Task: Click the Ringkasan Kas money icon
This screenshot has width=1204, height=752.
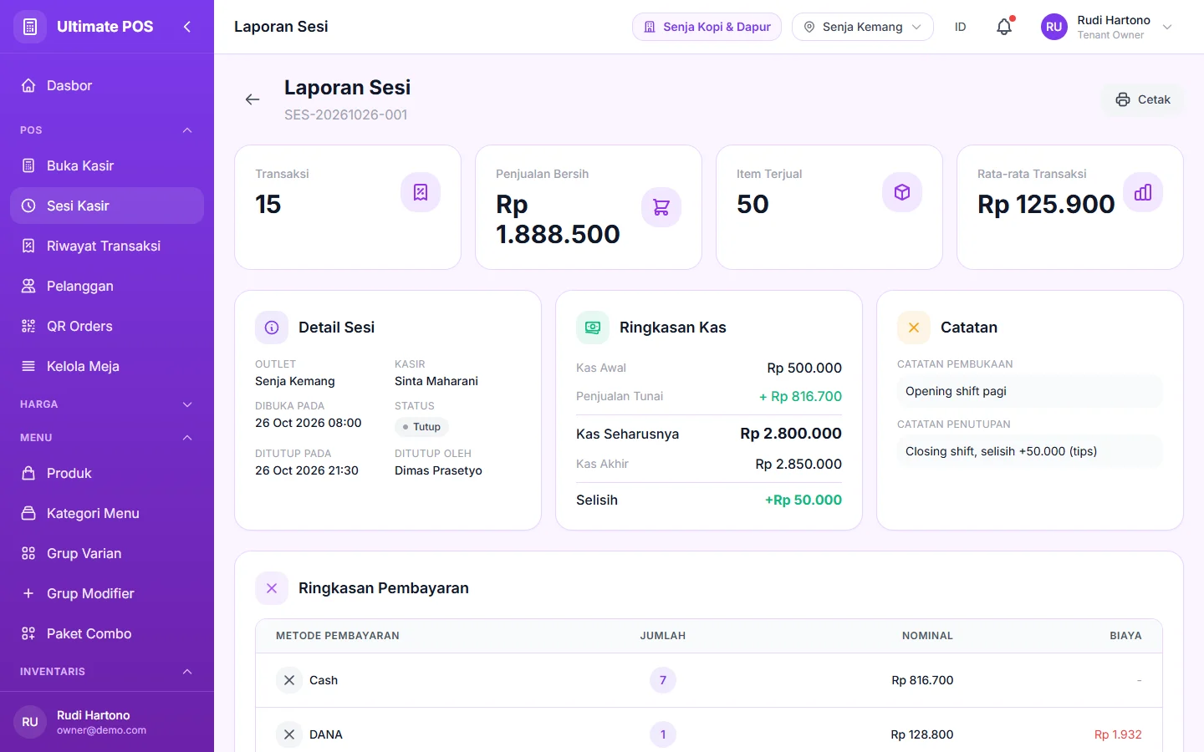Action: [x=593, y=328]
